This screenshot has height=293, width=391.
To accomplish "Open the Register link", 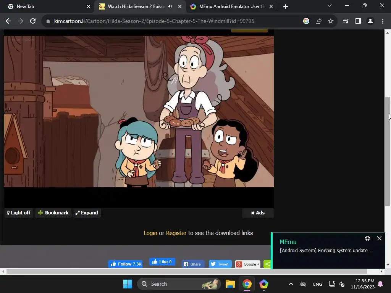I will pyautogui.click(x=176, y=233).
